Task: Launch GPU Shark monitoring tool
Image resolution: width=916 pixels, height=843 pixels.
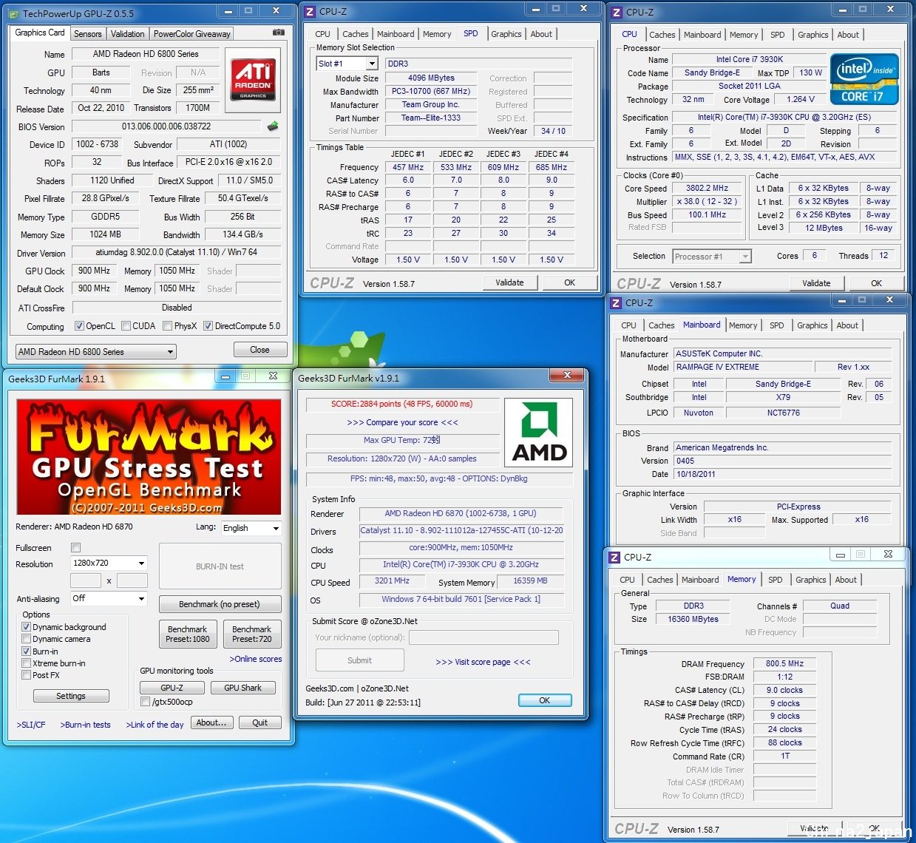Action: 242,688
